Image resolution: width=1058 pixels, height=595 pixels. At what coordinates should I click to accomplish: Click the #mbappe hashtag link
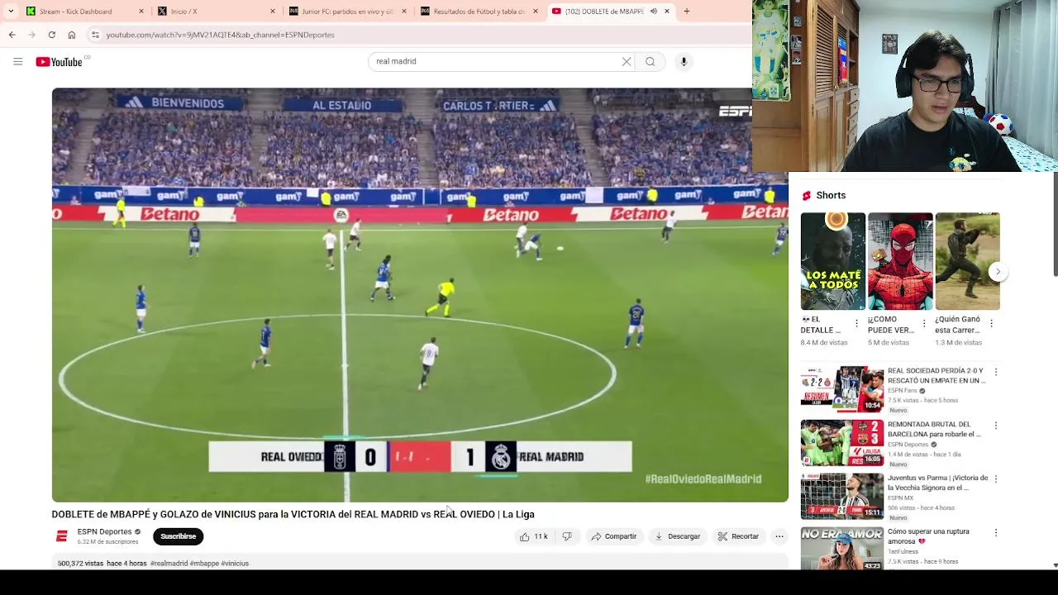point(204,564)
